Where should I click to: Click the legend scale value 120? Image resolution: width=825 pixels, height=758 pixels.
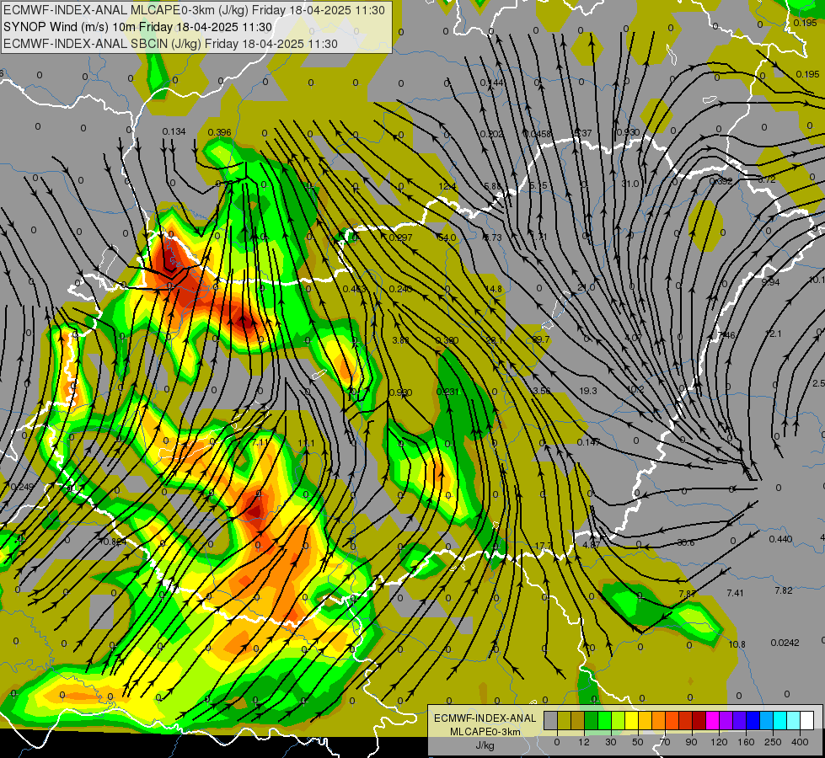point(719,742)
